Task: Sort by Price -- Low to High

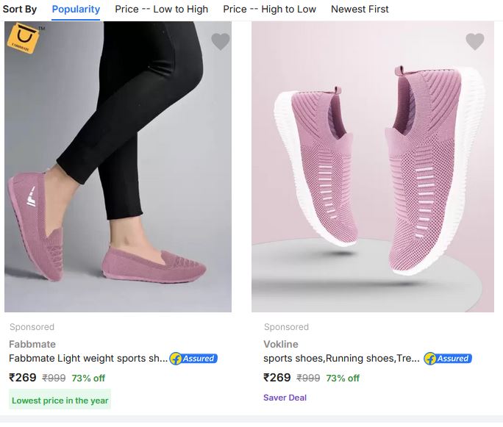Action: (161, 10)
